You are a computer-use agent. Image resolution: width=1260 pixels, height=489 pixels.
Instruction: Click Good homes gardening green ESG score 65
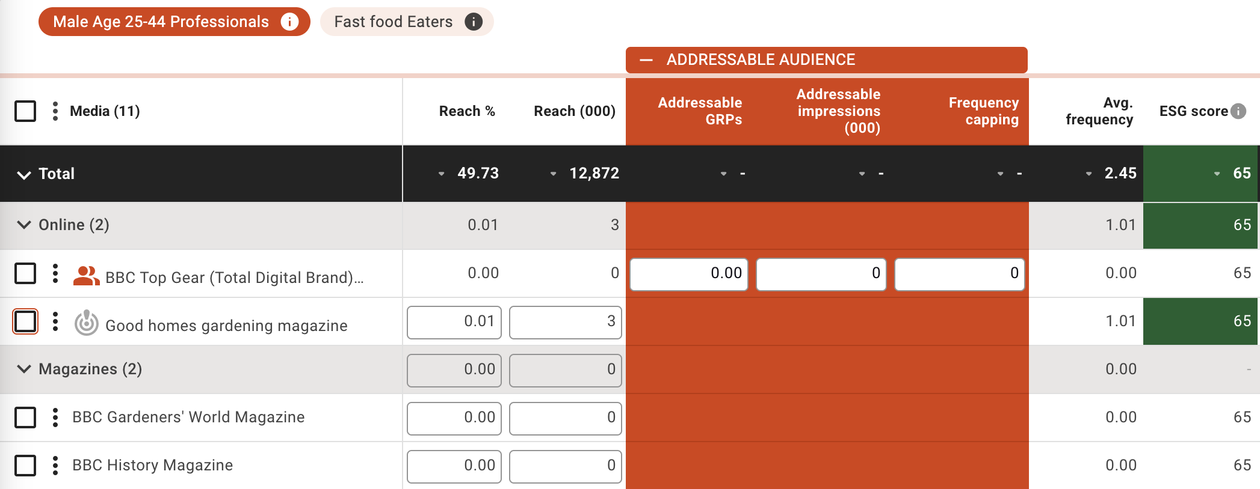point(1200,321)
